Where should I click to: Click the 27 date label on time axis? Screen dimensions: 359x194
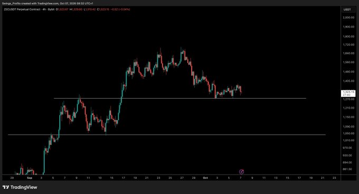(182, 178)
